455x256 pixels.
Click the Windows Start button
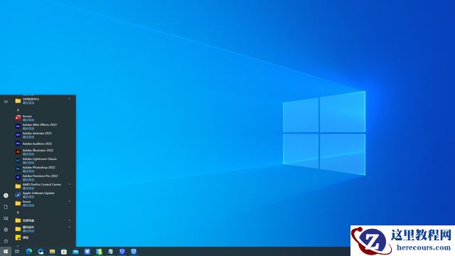(6, 251)
